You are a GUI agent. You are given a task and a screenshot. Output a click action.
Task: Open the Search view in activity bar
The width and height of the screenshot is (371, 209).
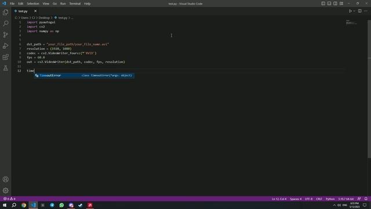(x=5, y=23)
